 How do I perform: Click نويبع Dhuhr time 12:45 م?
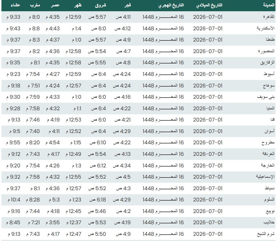73,211
